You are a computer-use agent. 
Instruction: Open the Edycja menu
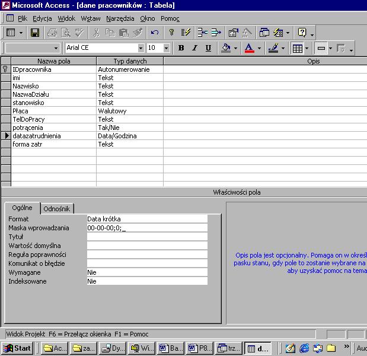pyautogui.click(x=42, y=18)
